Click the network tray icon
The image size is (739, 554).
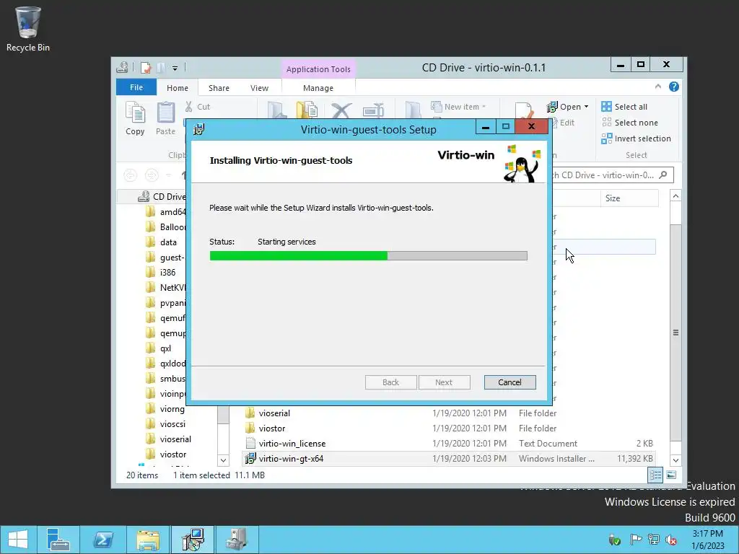[x=654, y=540]
